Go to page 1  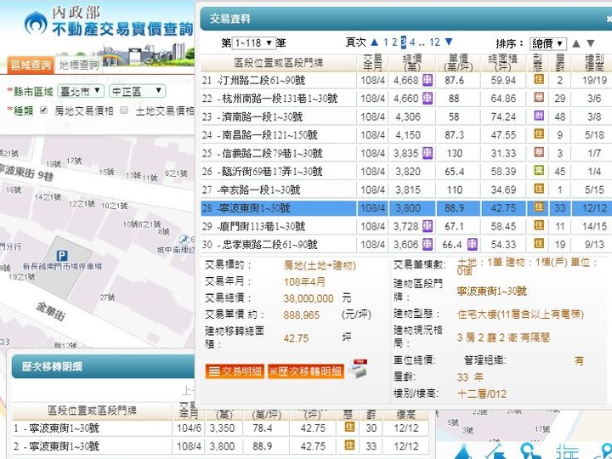386,42
